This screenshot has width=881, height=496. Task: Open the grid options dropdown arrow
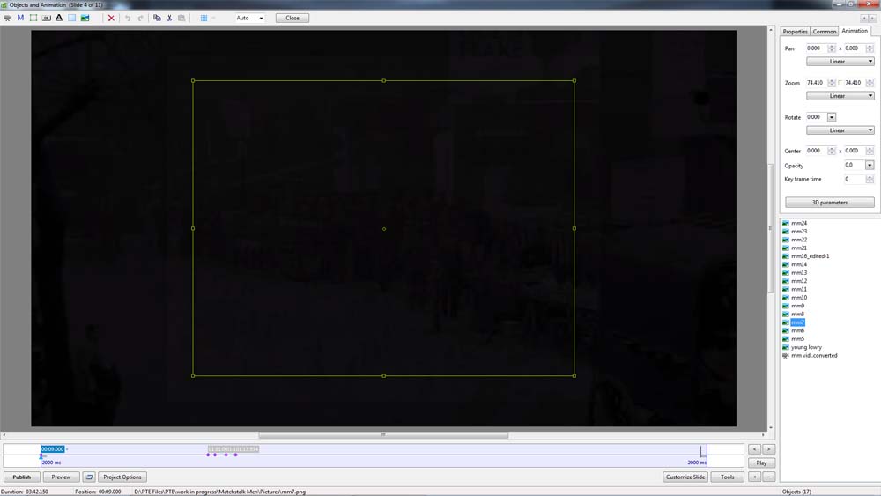pyautogui.click(x=213, y=18)
